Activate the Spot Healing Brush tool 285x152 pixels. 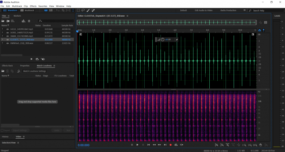tap(93, 10)
